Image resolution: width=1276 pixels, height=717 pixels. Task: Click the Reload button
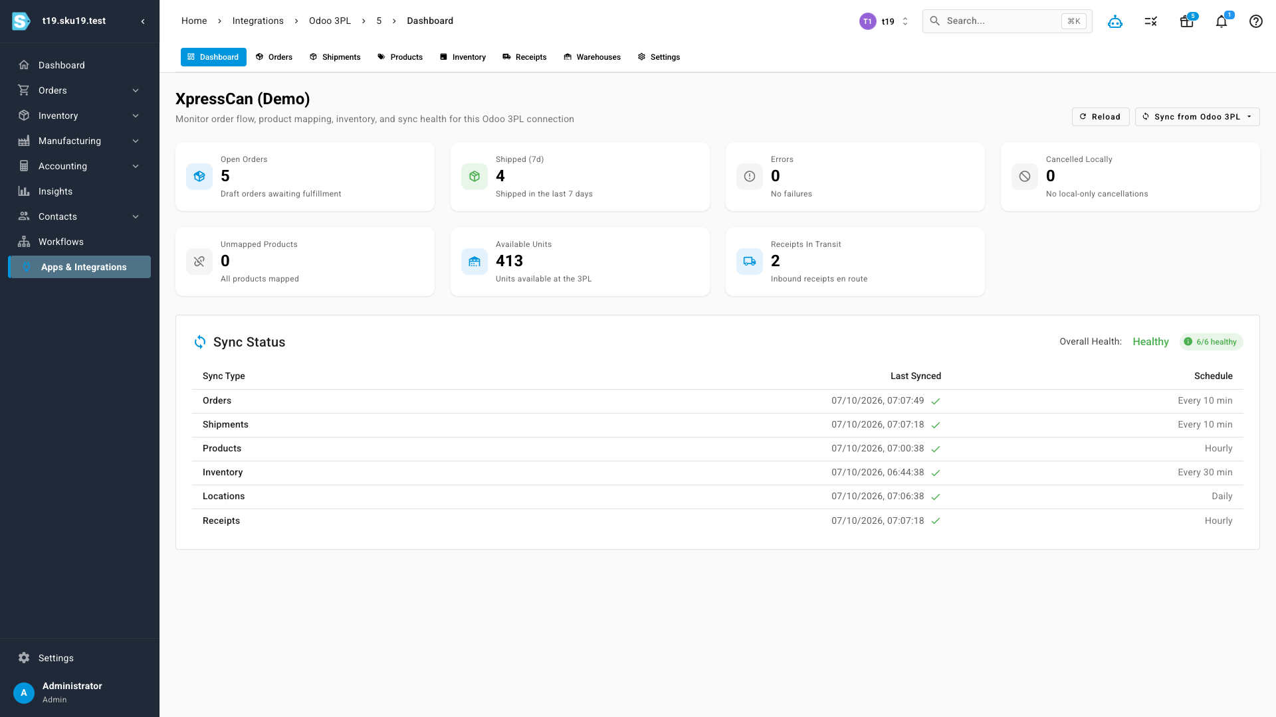click(1101, 117)
